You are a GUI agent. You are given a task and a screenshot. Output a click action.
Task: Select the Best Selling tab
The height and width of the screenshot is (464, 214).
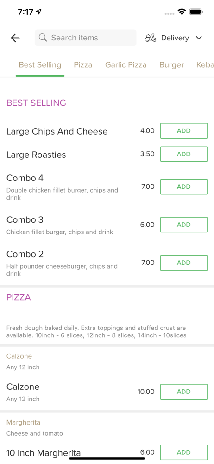[x=40, y=65]
